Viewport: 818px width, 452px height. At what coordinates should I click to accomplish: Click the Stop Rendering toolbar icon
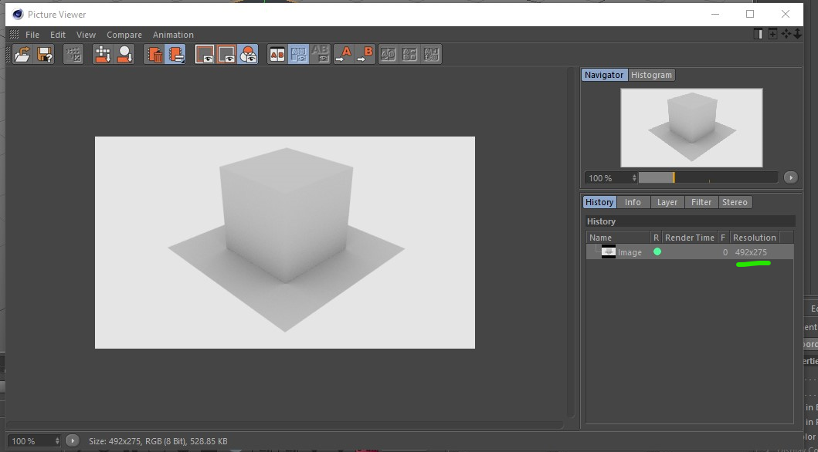[73, 54]
